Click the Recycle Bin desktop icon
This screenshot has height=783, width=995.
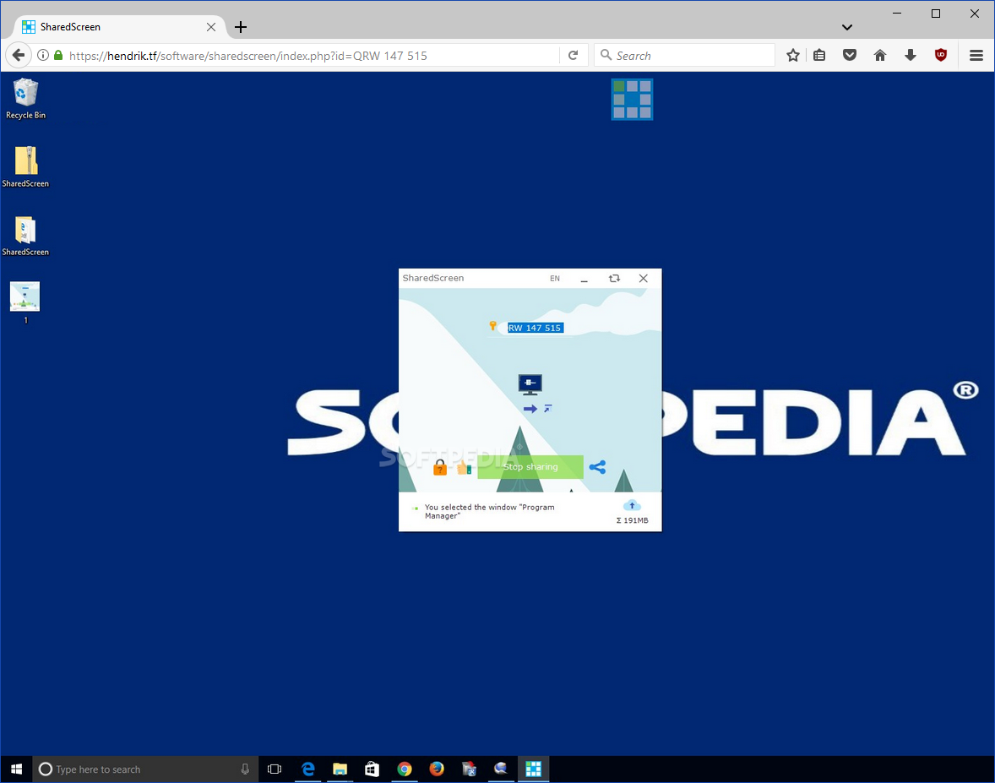(x=25, y=98)
